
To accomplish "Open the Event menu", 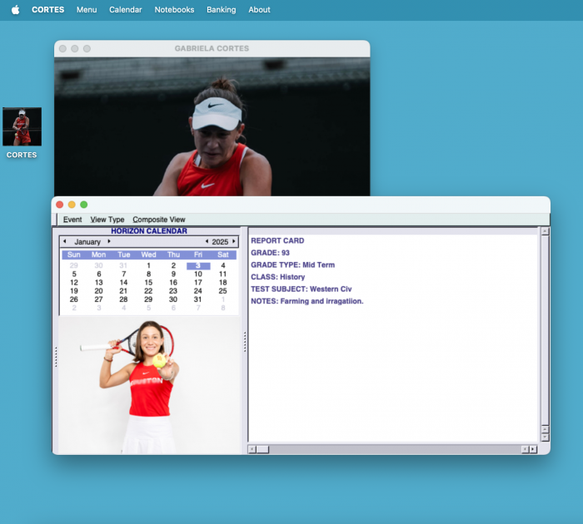I will coord(72,220).
